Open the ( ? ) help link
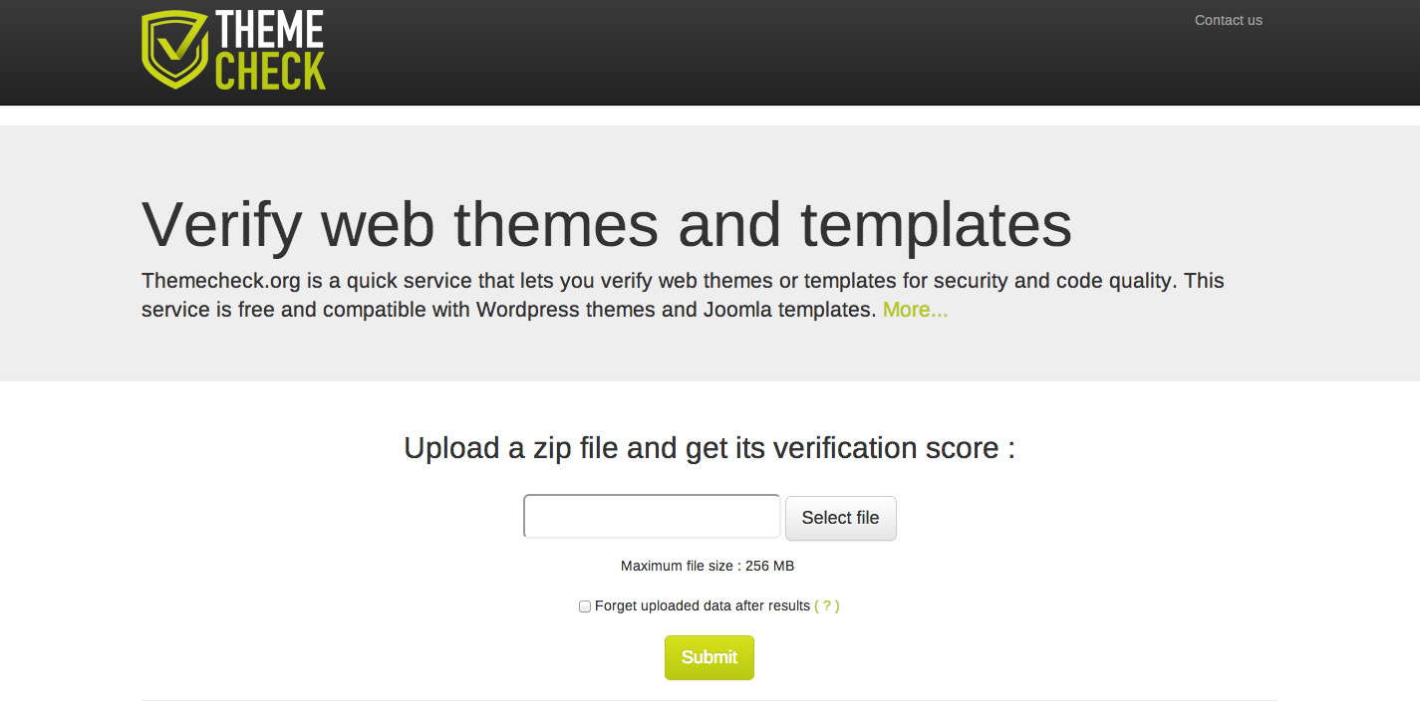1420x720 pixels. pyautogui.click(x=827, y=605)
